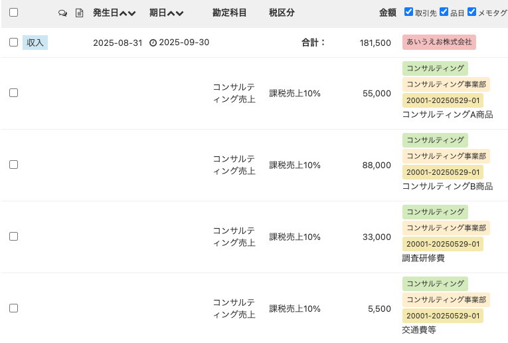The image size is (508, 343).
Task: Sort 発生日 descending with the down arrow
Action: (x=131, y=13)
